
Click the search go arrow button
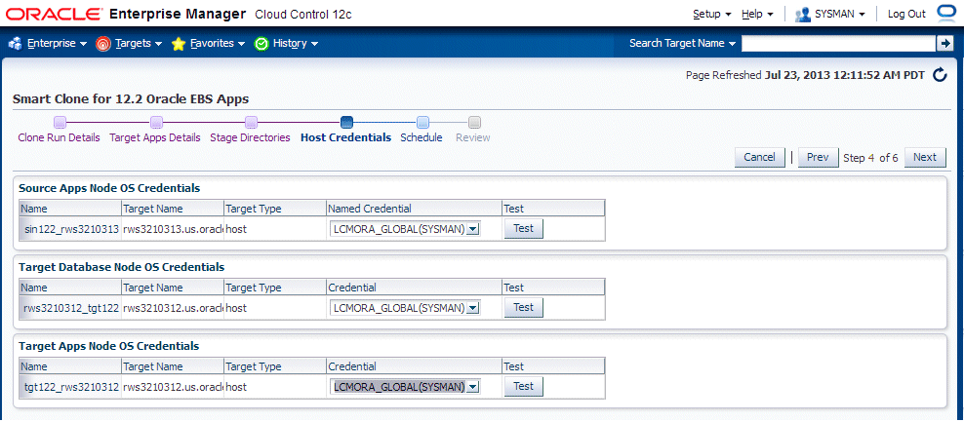point(944,43)
